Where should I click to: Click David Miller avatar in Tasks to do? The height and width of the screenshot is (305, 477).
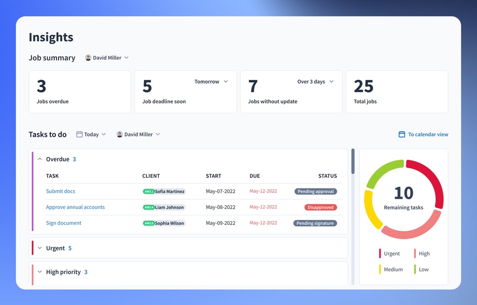point(120,135)
